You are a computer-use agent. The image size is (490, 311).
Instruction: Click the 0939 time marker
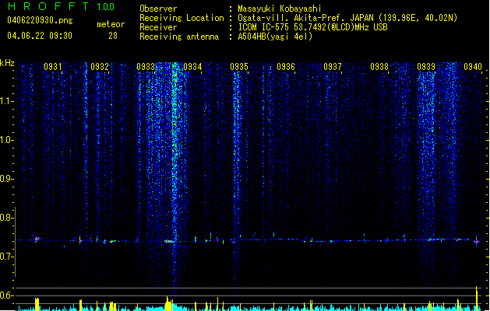tap(426, 66)
